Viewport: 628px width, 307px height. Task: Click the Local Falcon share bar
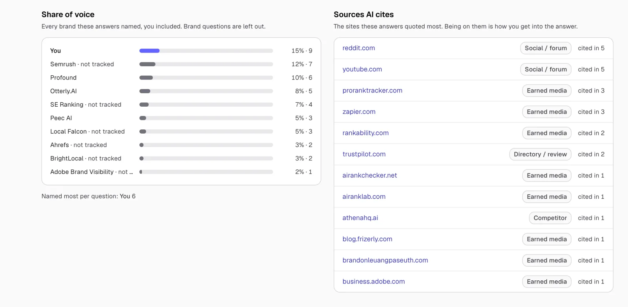point(206,131)
